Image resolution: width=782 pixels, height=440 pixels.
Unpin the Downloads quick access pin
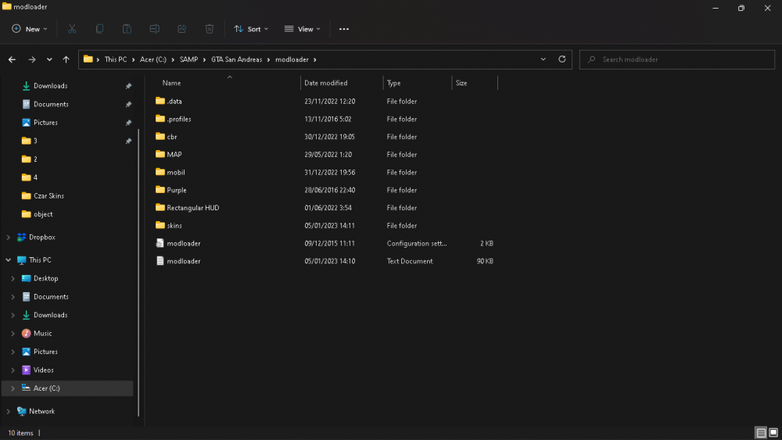coord(129,86)
